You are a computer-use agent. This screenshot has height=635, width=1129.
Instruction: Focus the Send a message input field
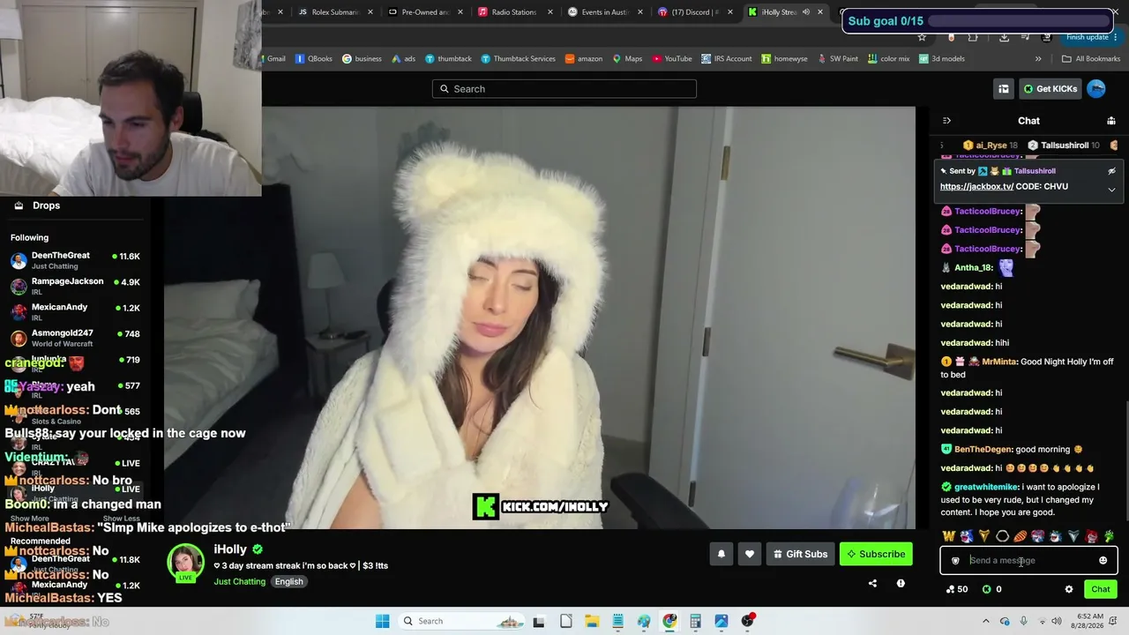tap(1028, 561)
